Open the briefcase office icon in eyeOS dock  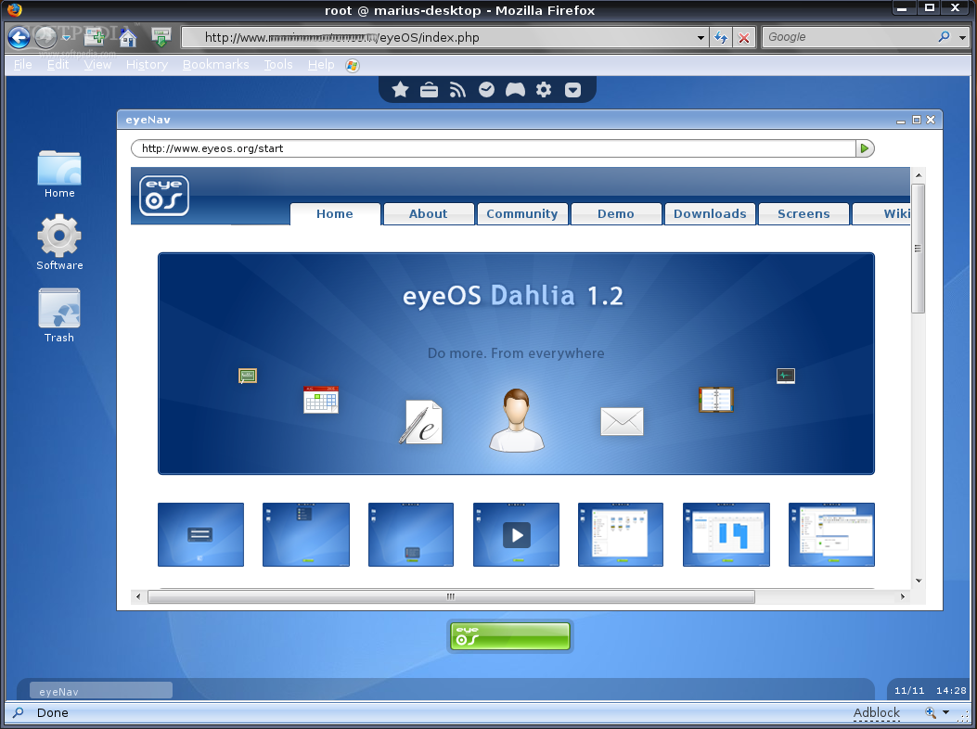coord(429,90)
